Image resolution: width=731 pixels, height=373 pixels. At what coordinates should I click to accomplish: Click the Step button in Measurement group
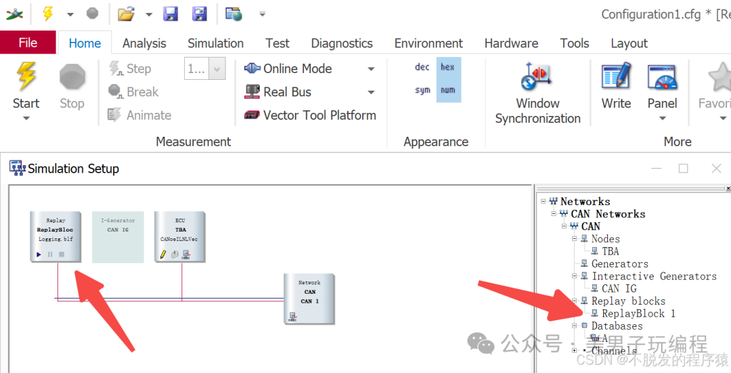click(x=130, y=68)
